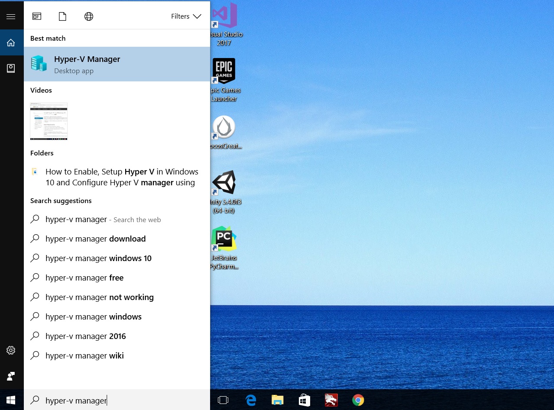
Task: Select the Home icon in the left rail
Action: (11, 42)
